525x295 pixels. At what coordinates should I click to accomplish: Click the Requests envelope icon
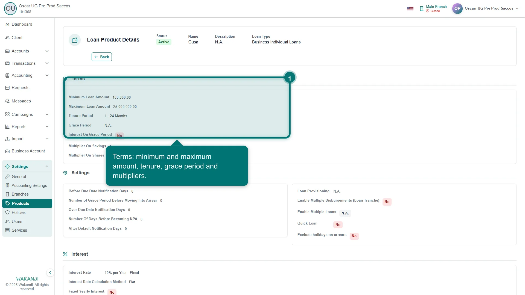coord(7,88)
